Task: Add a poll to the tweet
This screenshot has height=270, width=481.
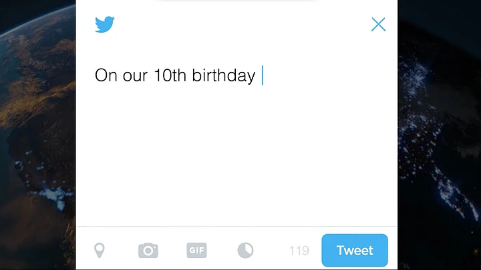Action: tap(245, 251)
